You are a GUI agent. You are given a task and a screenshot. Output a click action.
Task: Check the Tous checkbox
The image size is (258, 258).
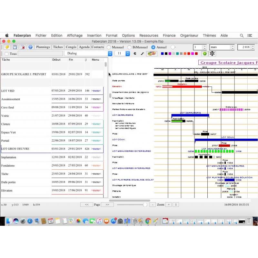(6, 54)
